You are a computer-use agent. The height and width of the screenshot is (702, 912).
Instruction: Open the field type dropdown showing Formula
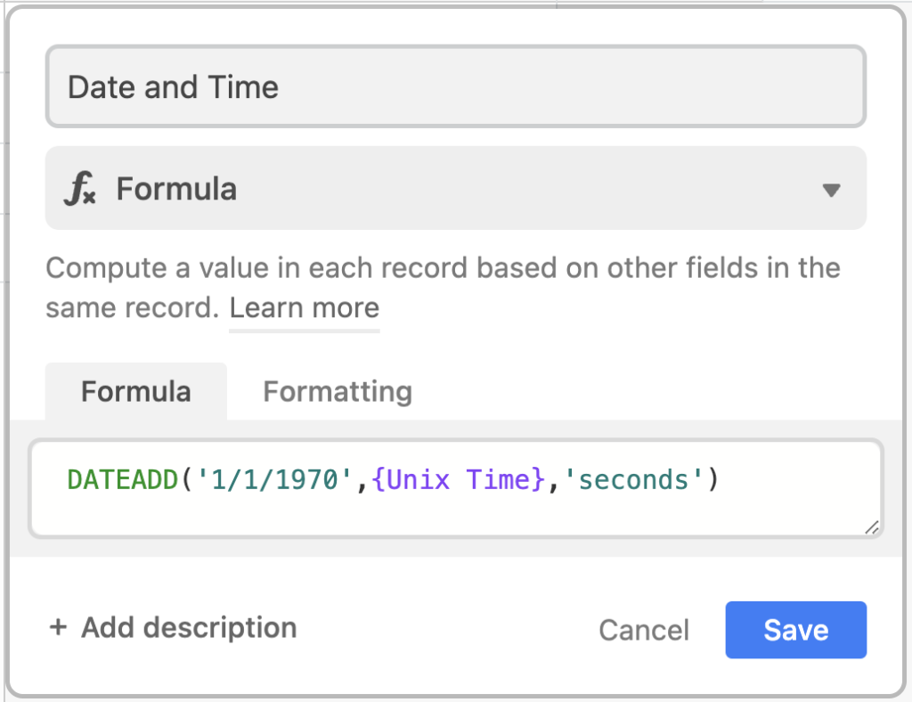pos(455,188)
